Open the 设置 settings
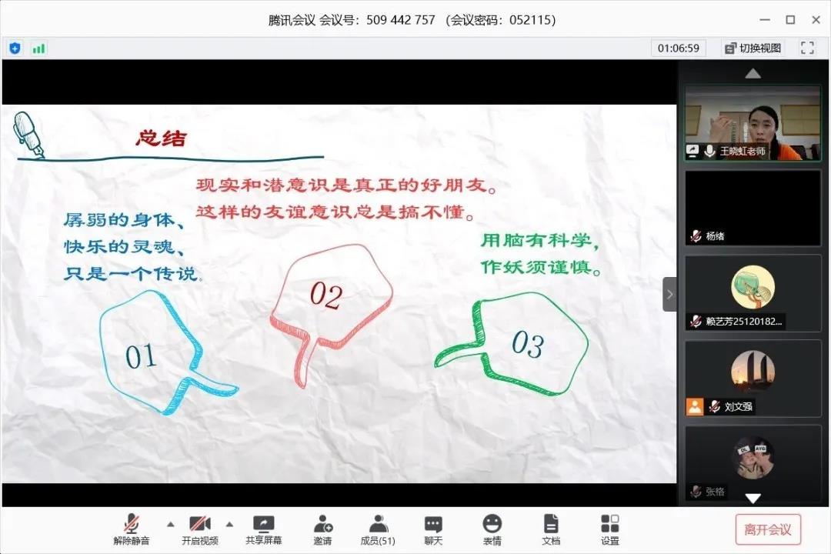 click(609, 529)
